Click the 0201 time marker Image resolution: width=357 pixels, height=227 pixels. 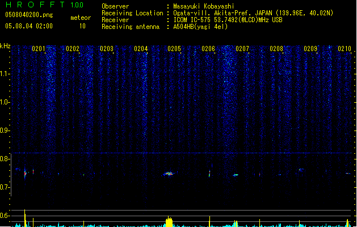(39, 48)
